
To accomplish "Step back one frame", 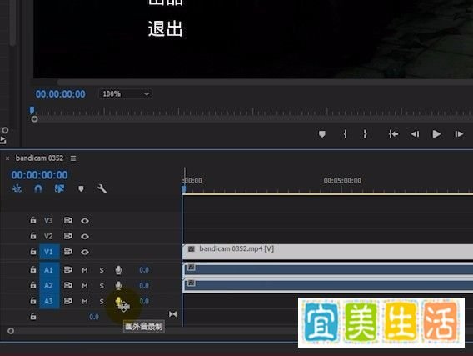I will coord(415,133).
